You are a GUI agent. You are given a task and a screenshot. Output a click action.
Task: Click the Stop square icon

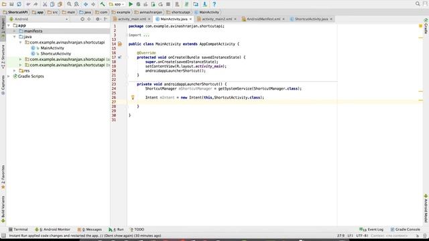(x=168, y=4)
